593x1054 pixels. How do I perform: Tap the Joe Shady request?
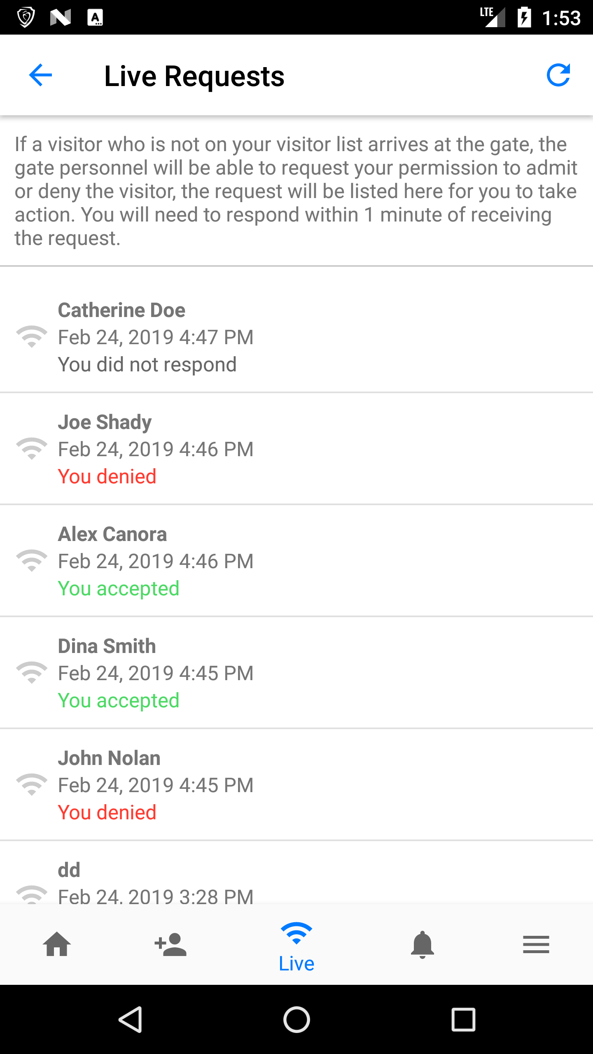pos(296,449)
